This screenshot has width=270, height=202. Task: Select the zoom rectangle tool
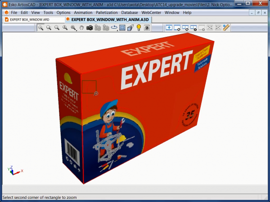tap(40, 28)
